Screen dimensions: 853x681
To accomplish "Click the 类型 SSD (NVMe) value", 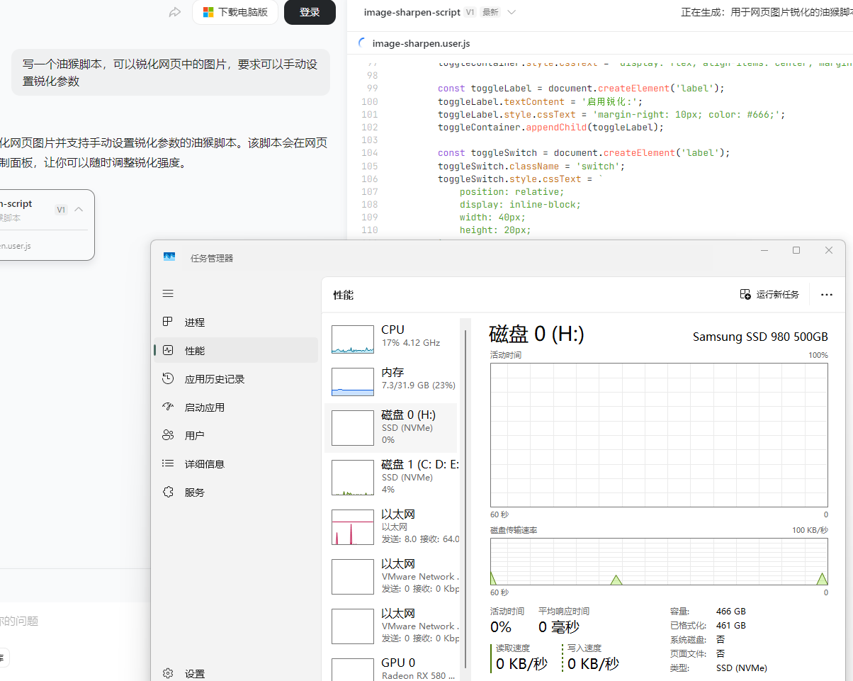I will [741, 668].
